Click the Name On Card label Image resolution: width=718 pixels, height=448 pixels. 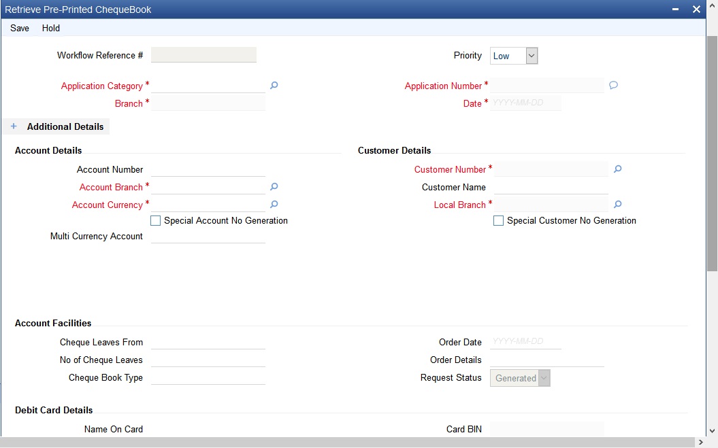click(x=114, y=429)
